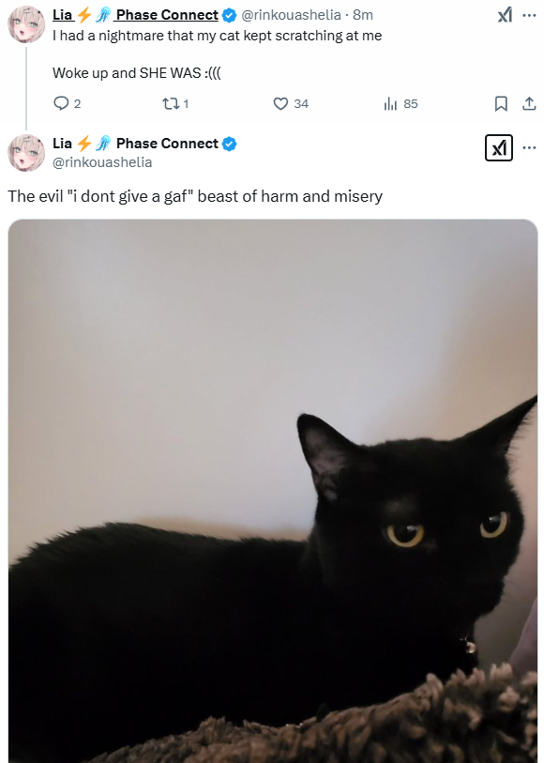Viewport: 544px width, 763px height.
Task: Click verified badge on the first tweet
Action: click(229, 16)
